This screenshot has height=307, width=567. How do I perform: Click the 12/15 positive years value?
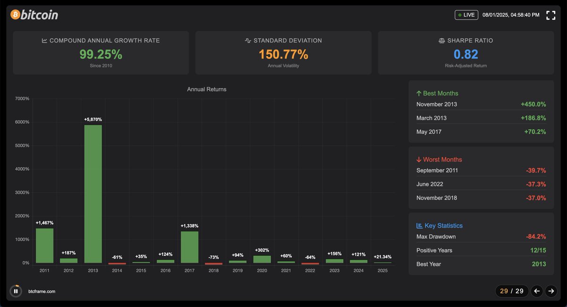coord(538,250)
